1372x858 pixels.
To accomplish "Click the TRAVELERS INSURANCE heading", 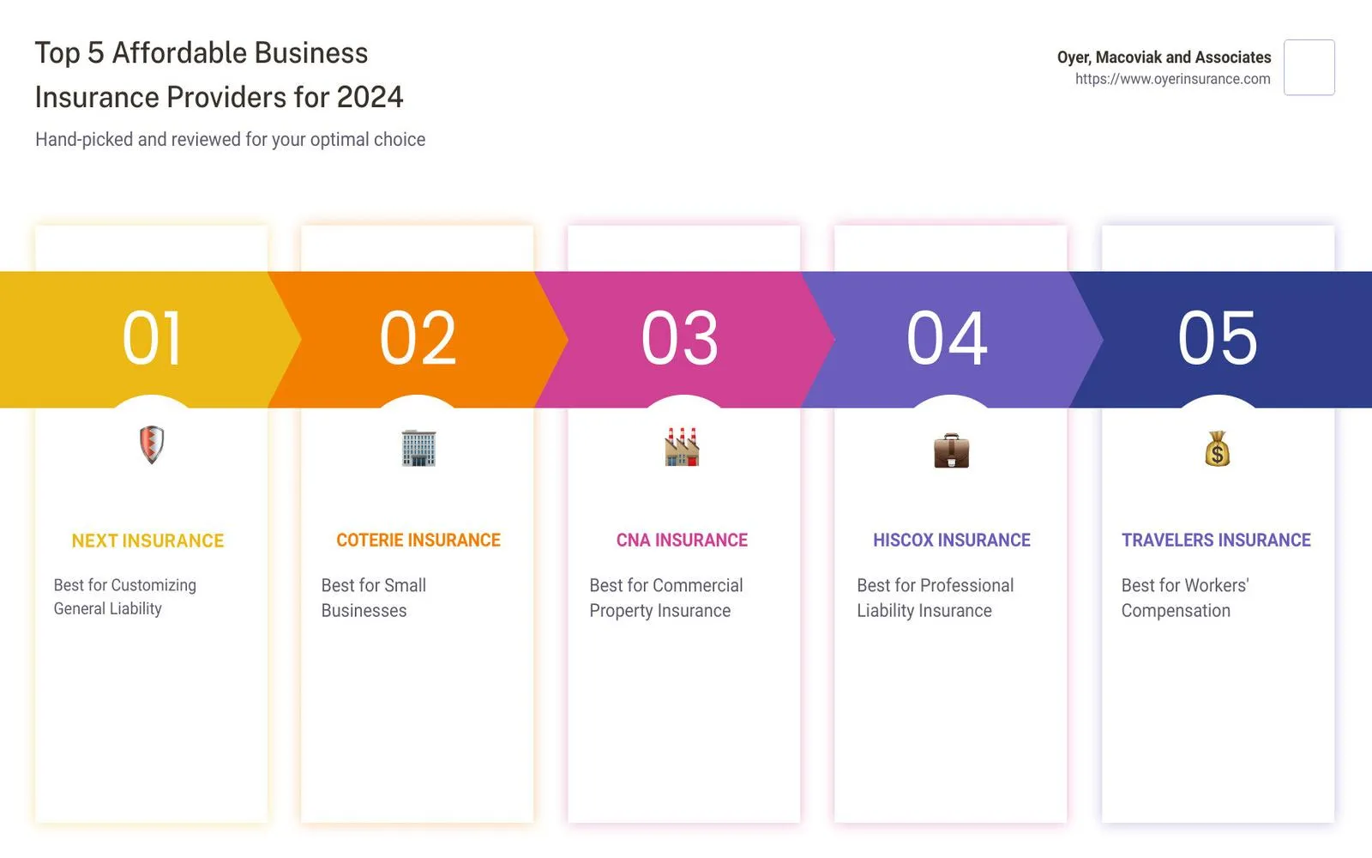I will (x=1216, y=540).
